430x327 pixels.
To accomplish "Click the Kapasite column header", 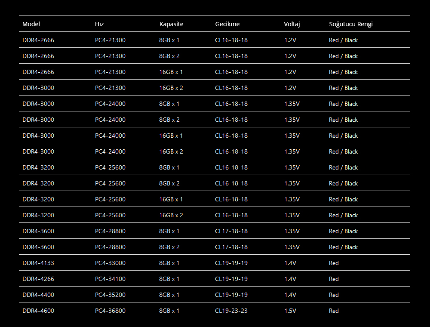I will (x=171, y=24).
